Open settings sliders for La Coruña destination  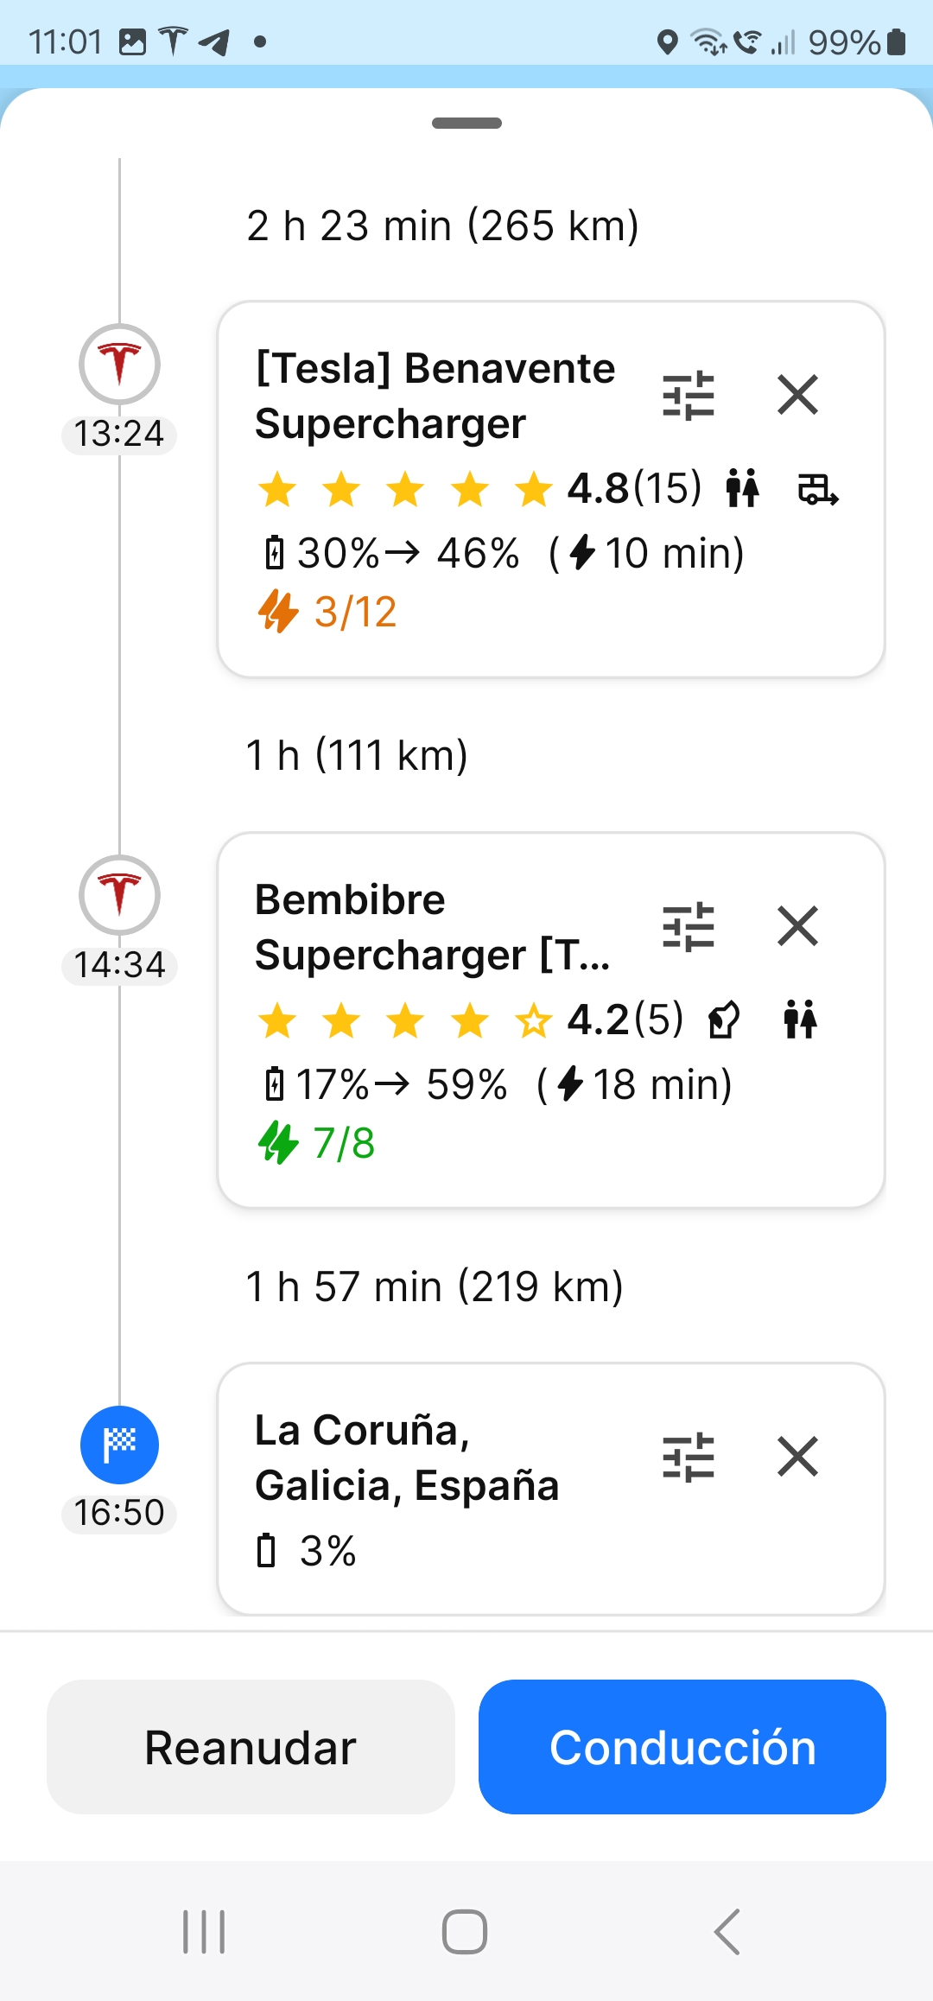[x=689, y=1458]
